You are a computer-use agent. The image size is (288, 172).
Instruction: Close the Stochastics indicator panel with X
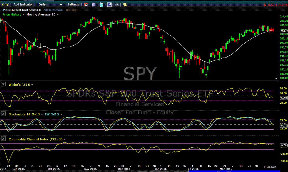pyautogui.click(x=3, y=114)
